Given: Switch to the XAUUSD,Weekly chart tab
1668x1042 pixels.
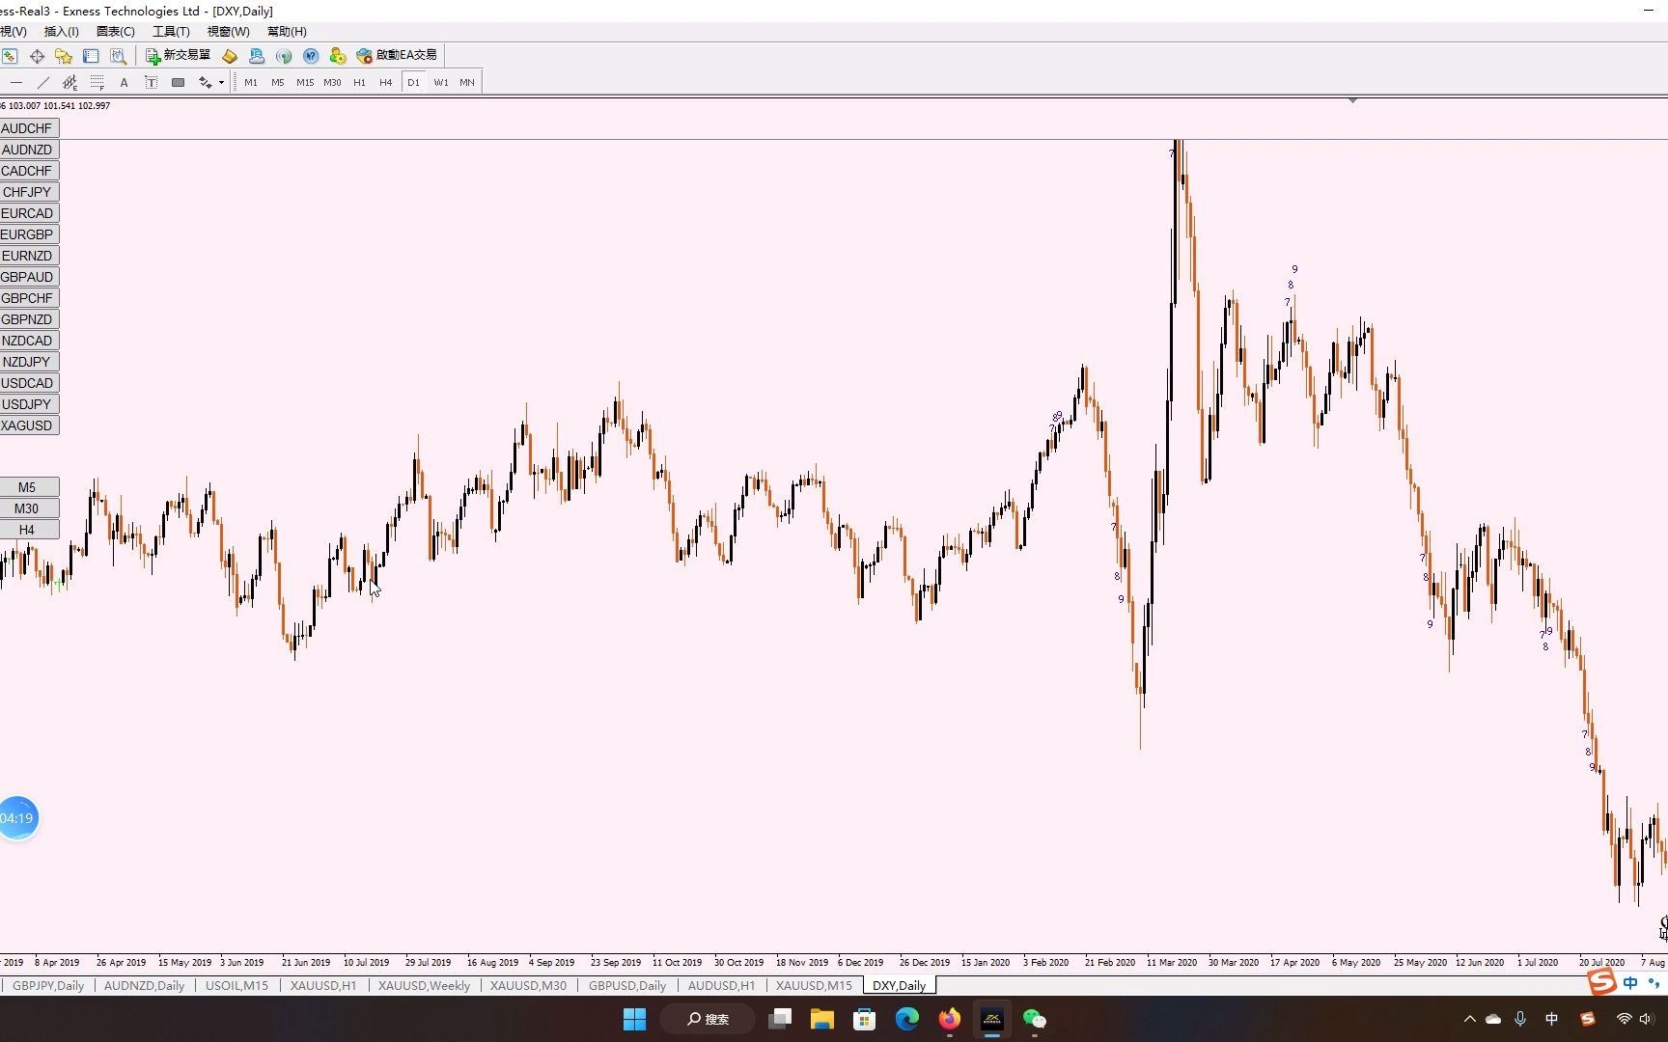Looking at the screenshot, I should (x=424, y=986).
